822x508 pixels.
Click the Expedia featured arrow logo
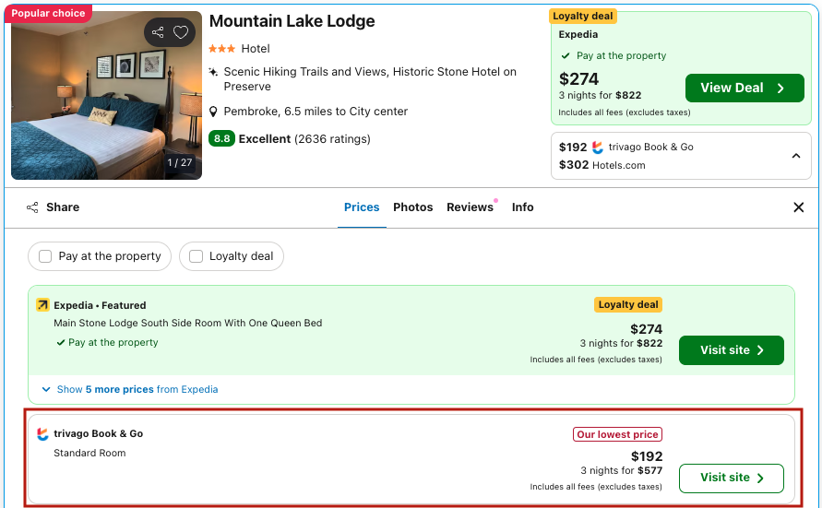(42, 305)
